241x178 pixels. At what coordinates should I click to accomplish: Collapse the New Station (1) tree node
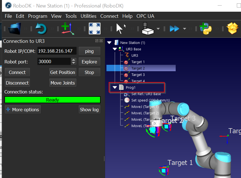[109, 43]
